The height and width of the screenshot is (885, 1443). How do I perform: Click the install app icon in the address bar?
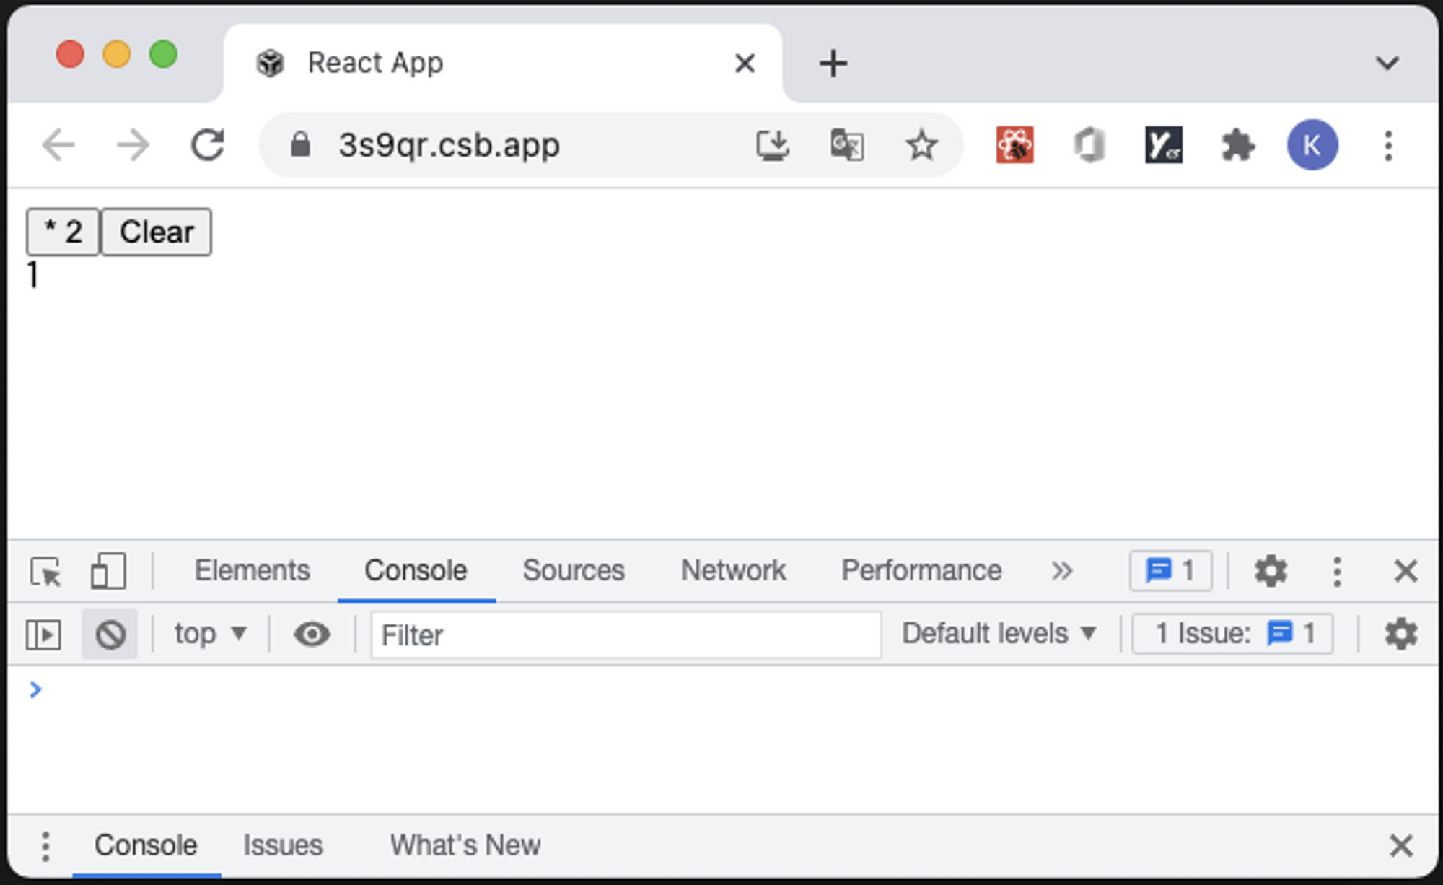pyautogui.click(x=772, y=146)
